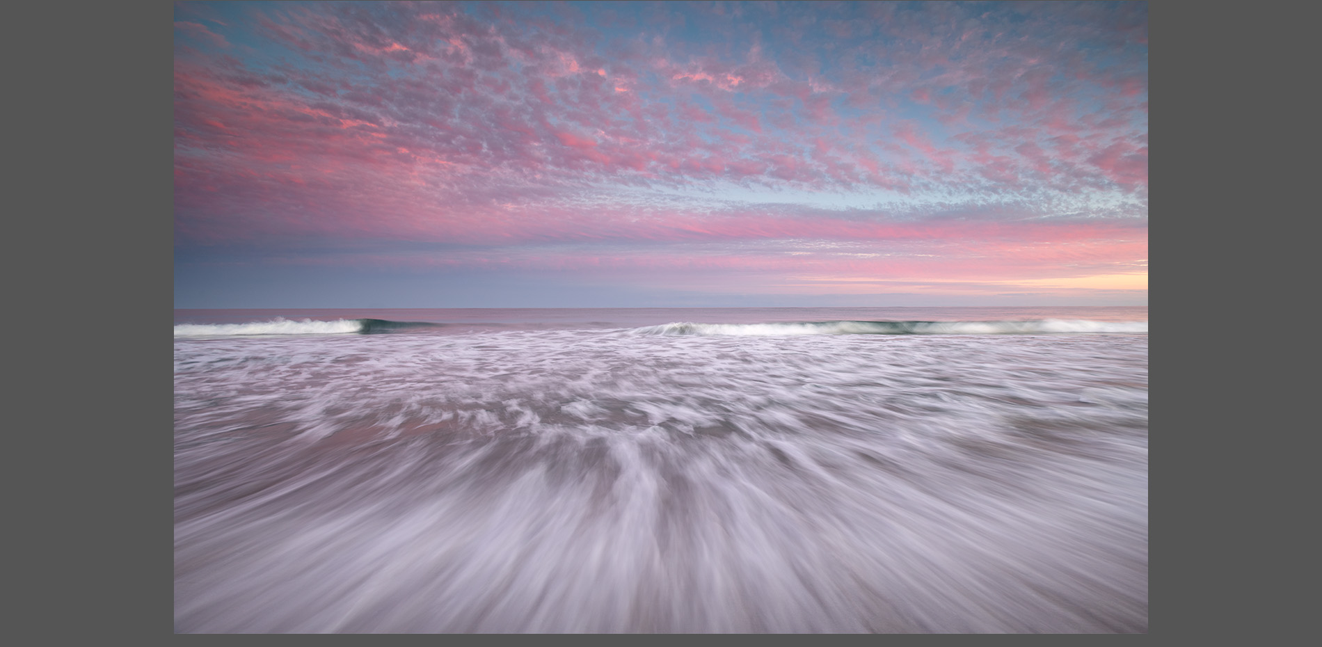Click the bottom-left corner of the photo

[x=175, y=631]
